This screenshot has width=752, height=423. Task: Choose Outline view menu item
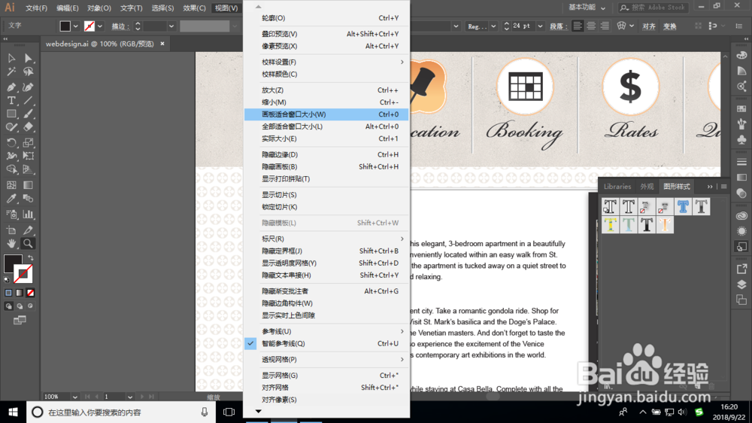tap(326, 18)
